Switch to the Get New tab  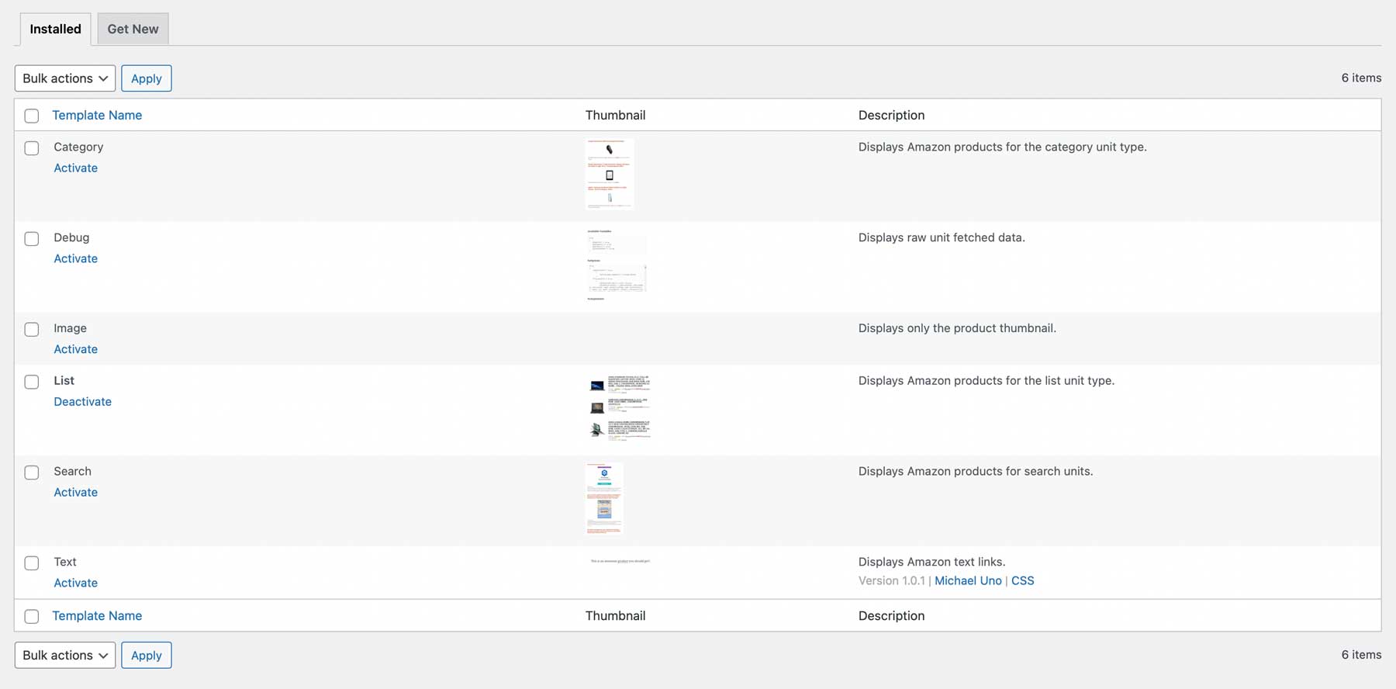click(133, 29)
